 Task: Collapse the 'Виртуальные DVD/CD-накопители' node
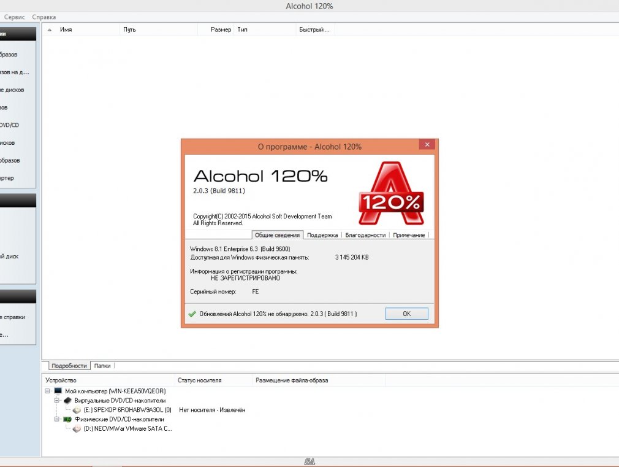coord(57,401)
